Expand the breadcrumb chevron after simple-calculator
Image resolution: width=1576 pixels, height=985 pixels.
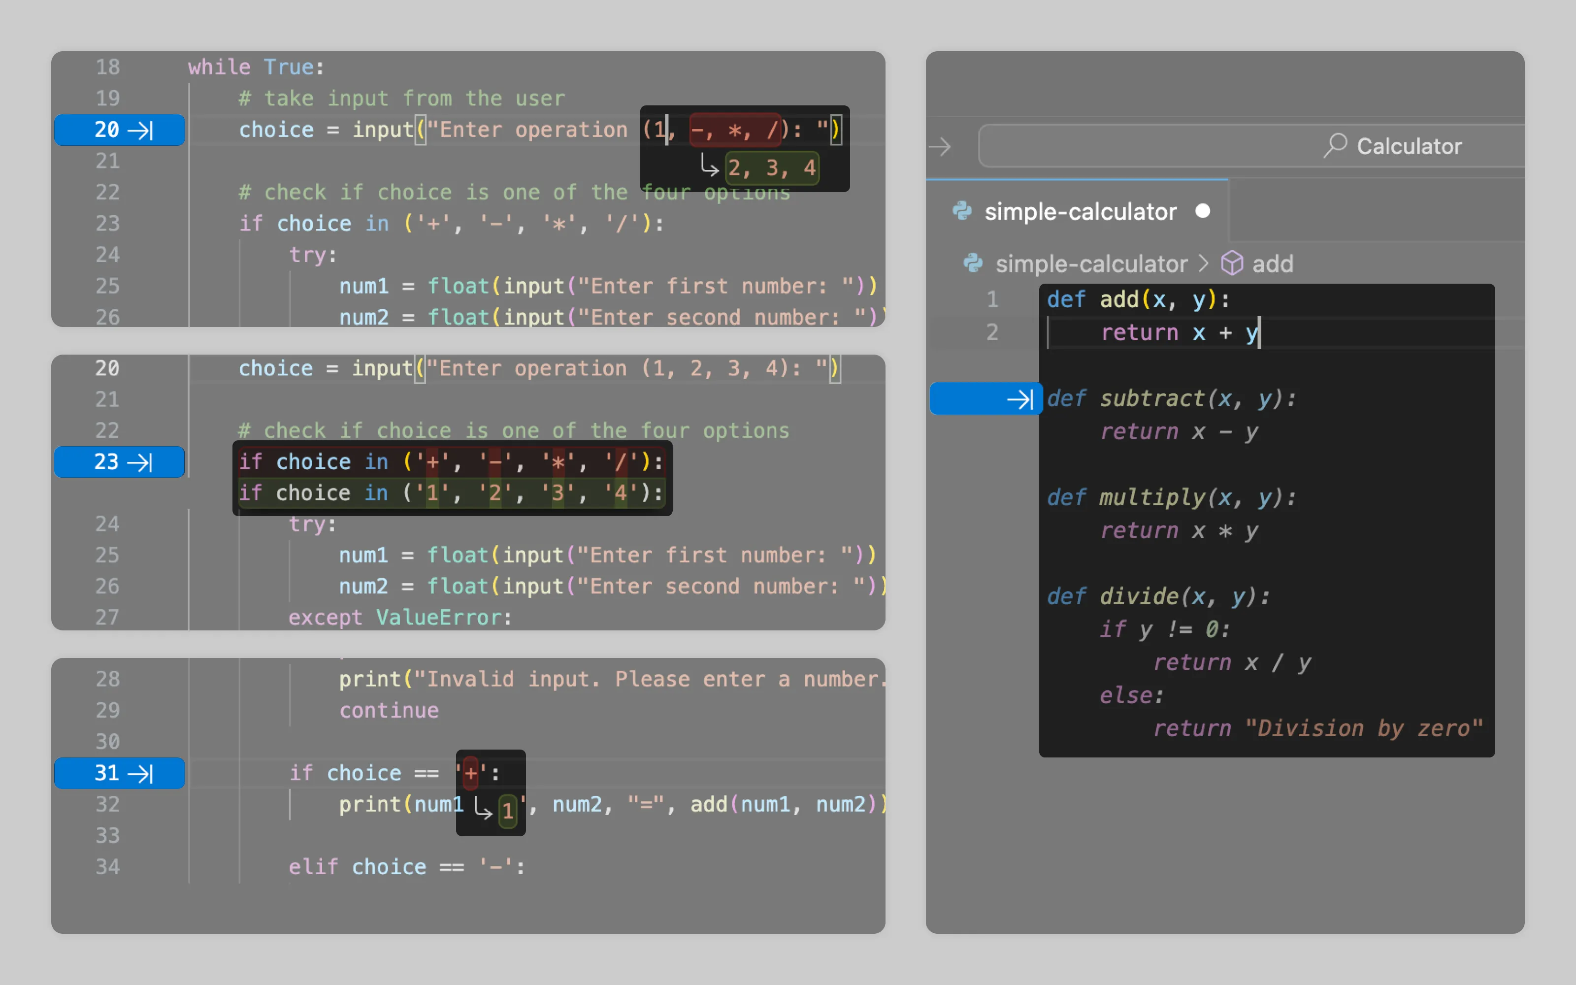pyautogui.click(x=1204, y=264)
